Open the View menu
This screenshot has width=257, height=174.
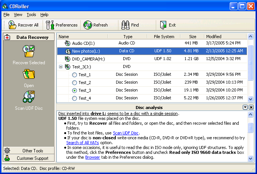[x=18, y=15]
